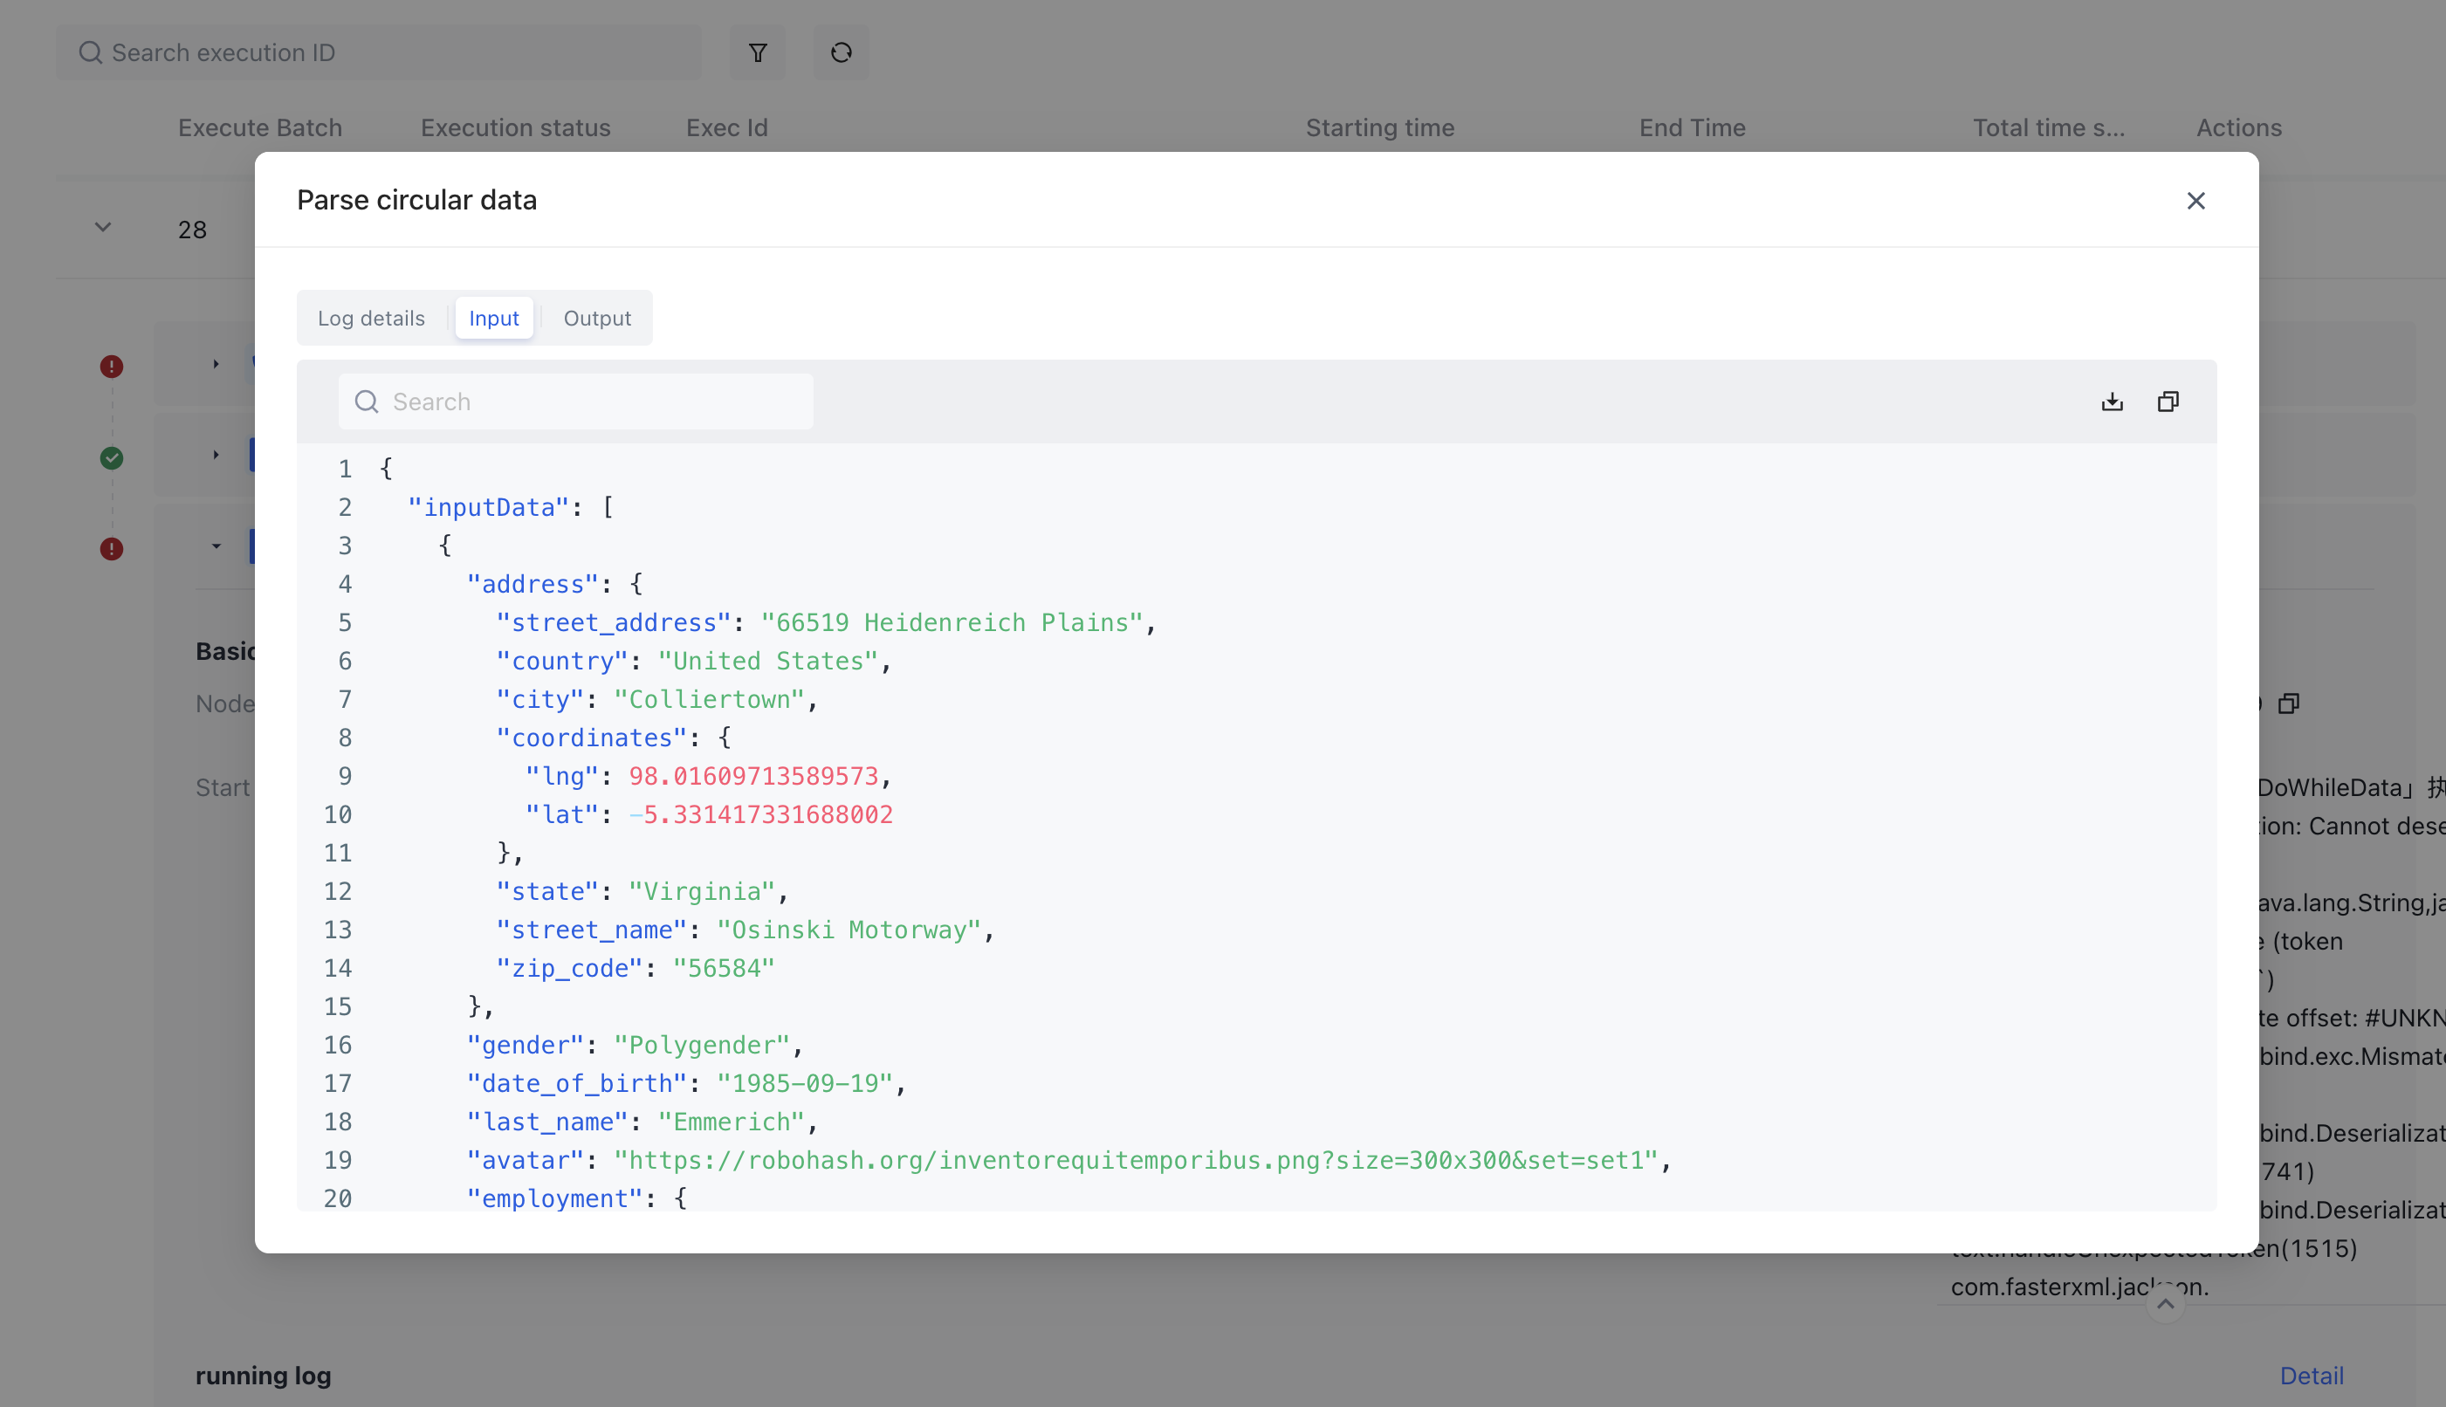
Task: Collapse the batch 28 row chevron
Action: coord(102,228)
